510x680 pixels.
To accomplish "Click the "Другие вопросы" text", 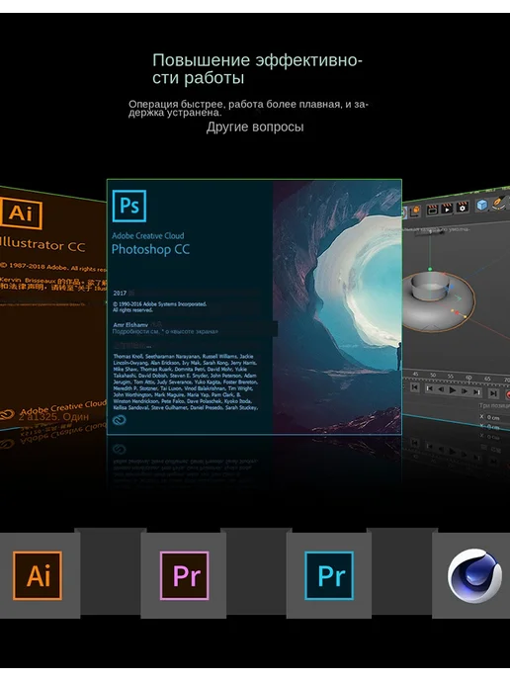I will (255, 127).
